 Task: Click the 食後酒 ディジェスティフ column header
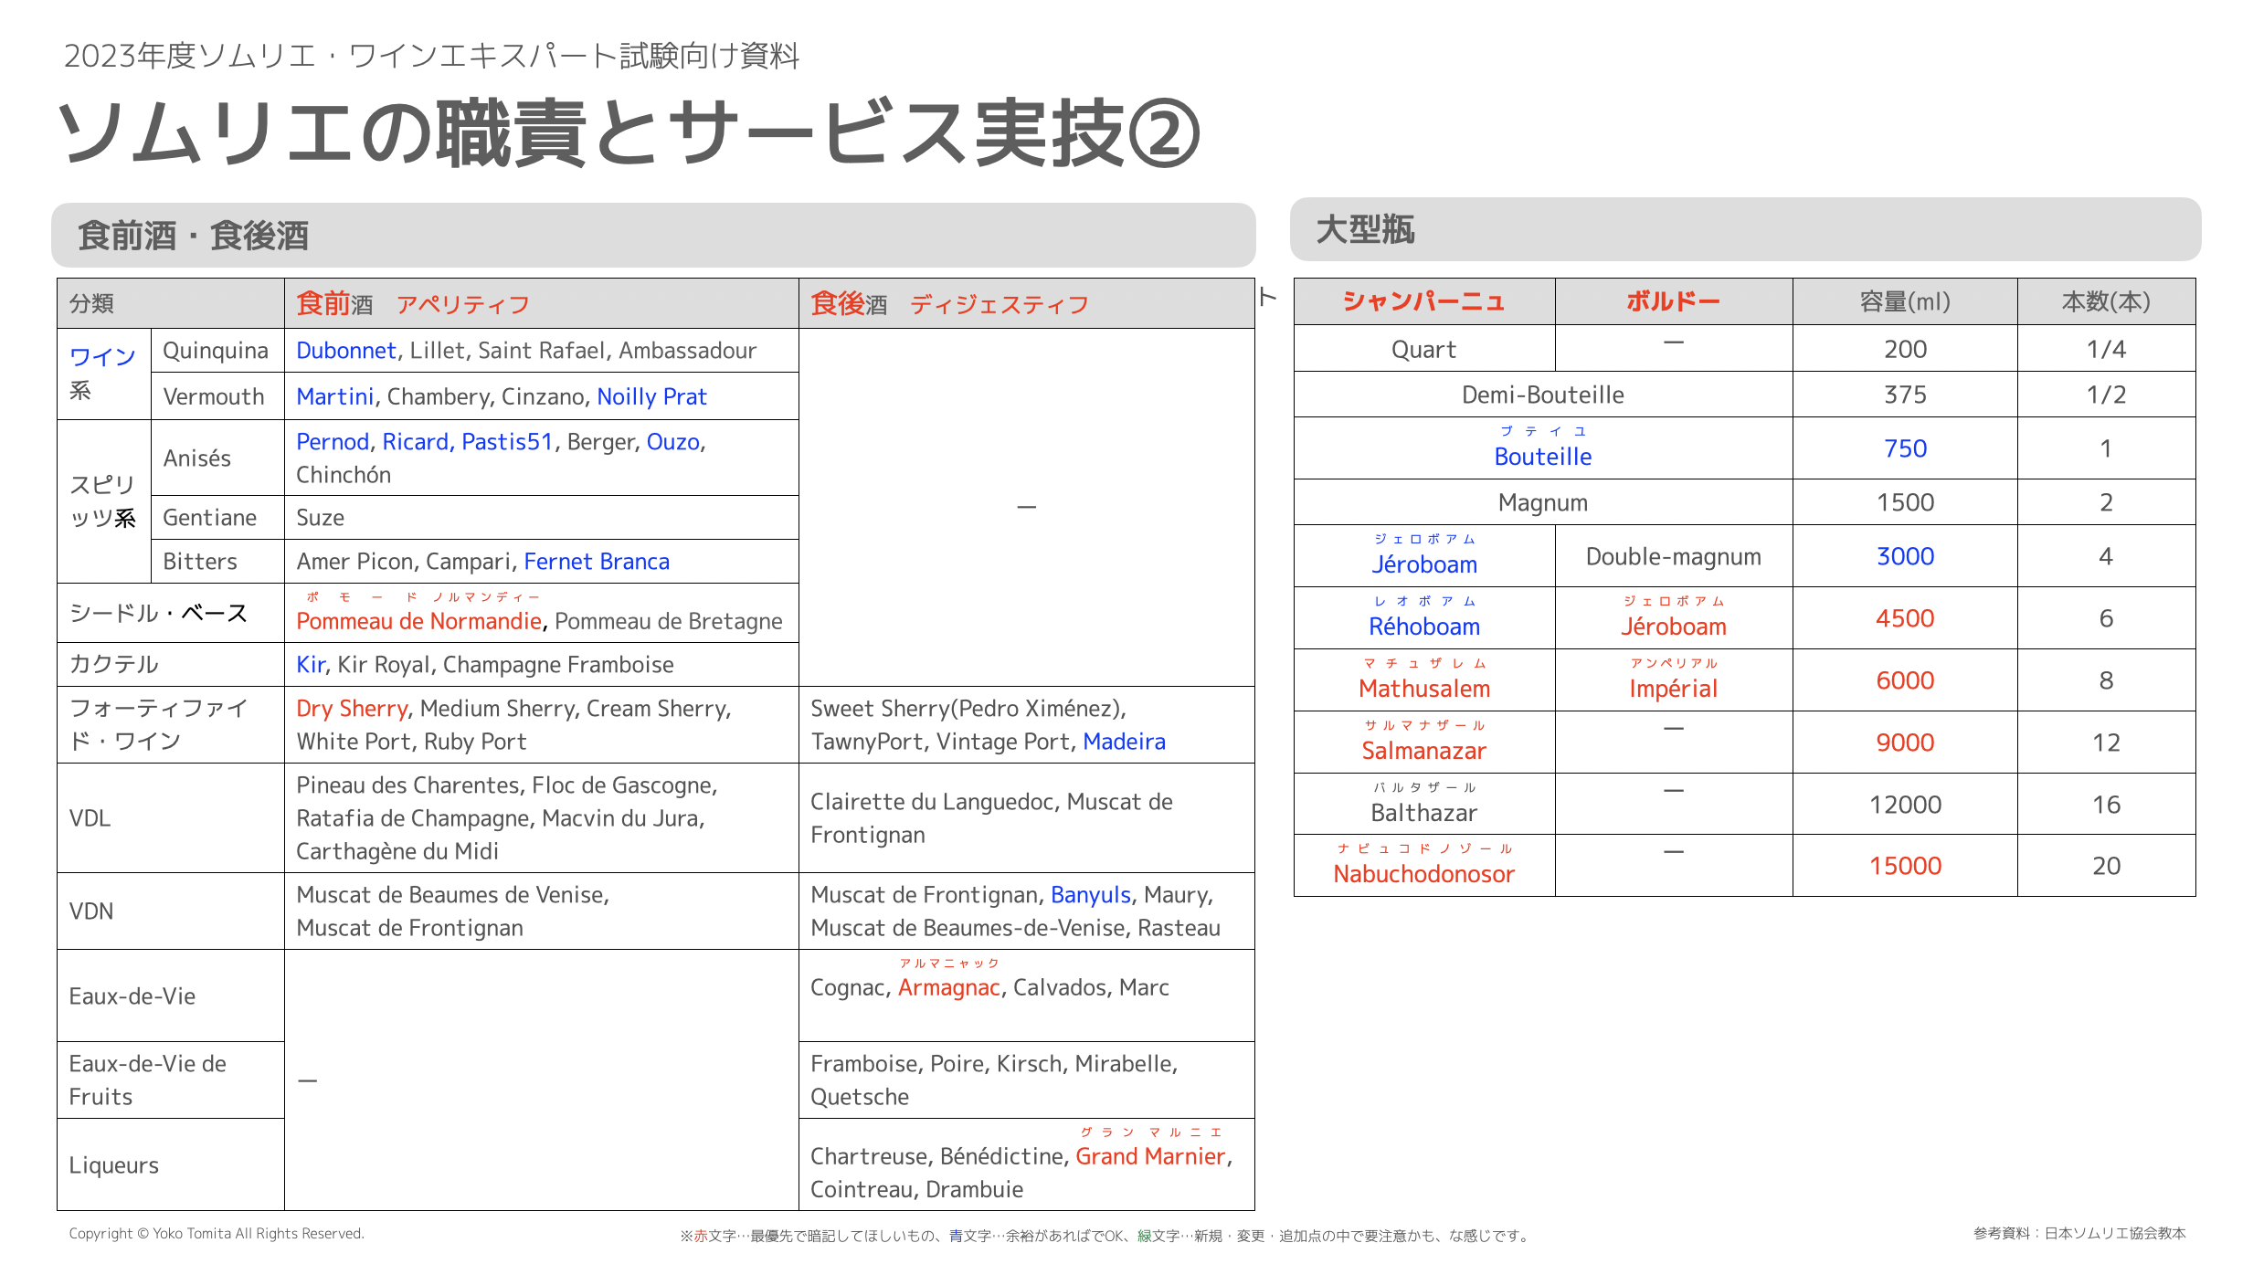1027,303
